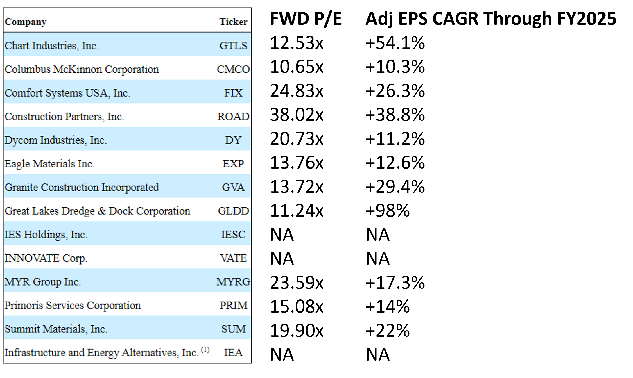Screen dimensions: 633x378
Task: Click the Adj EPS CAGR Through FY2025 heading
Action: click(x=490, y=19)
